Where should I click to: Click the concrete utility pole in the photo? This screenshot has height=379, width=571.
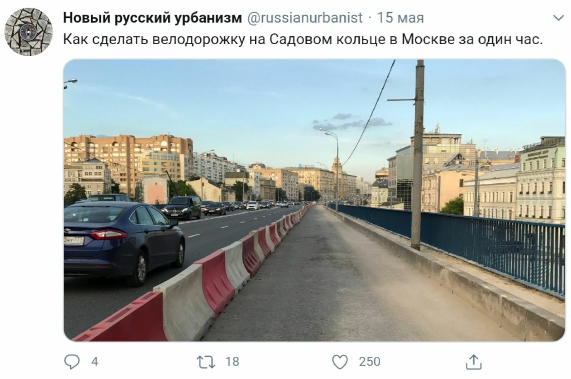tap(418, 154)
